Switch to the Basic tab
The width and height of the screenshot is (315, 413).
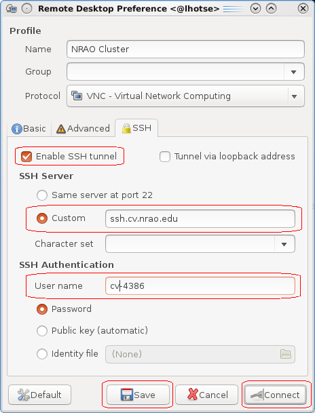pyautogui.click(x=29, y=129)
